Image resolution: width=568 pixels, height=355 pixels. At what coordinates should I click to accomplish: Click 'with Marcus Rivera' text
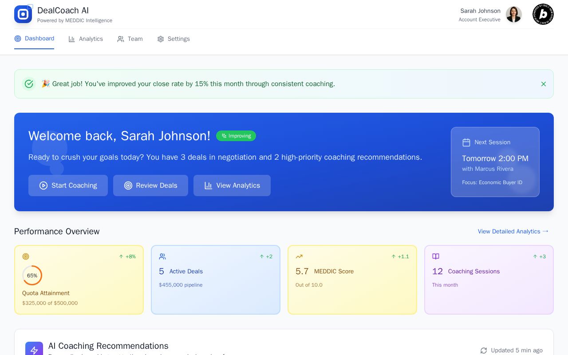[x=488, y=169]
